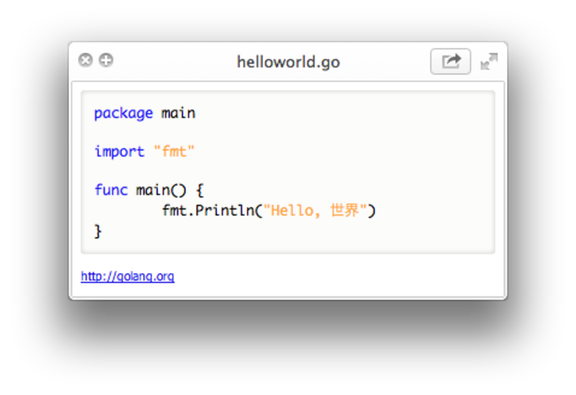The image size is (576, 395).
Task: Click the orange "fmt" import string
Action: tap(174, 152)
